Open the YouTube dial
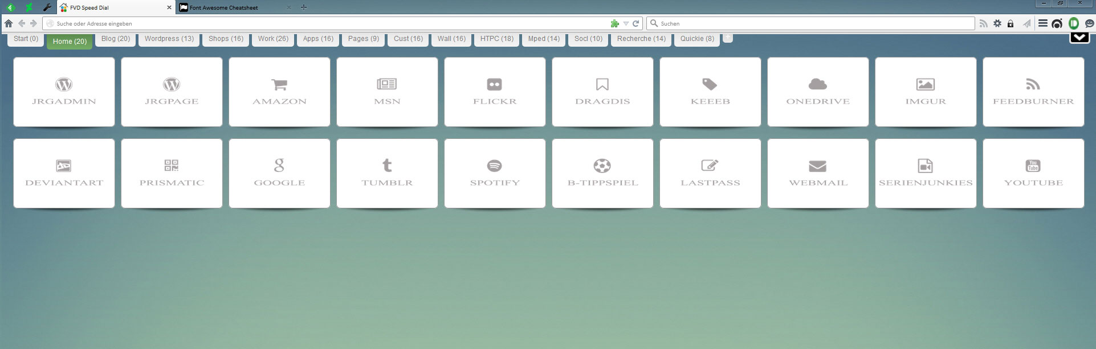1096x349 pixels. click(1033, 173)
